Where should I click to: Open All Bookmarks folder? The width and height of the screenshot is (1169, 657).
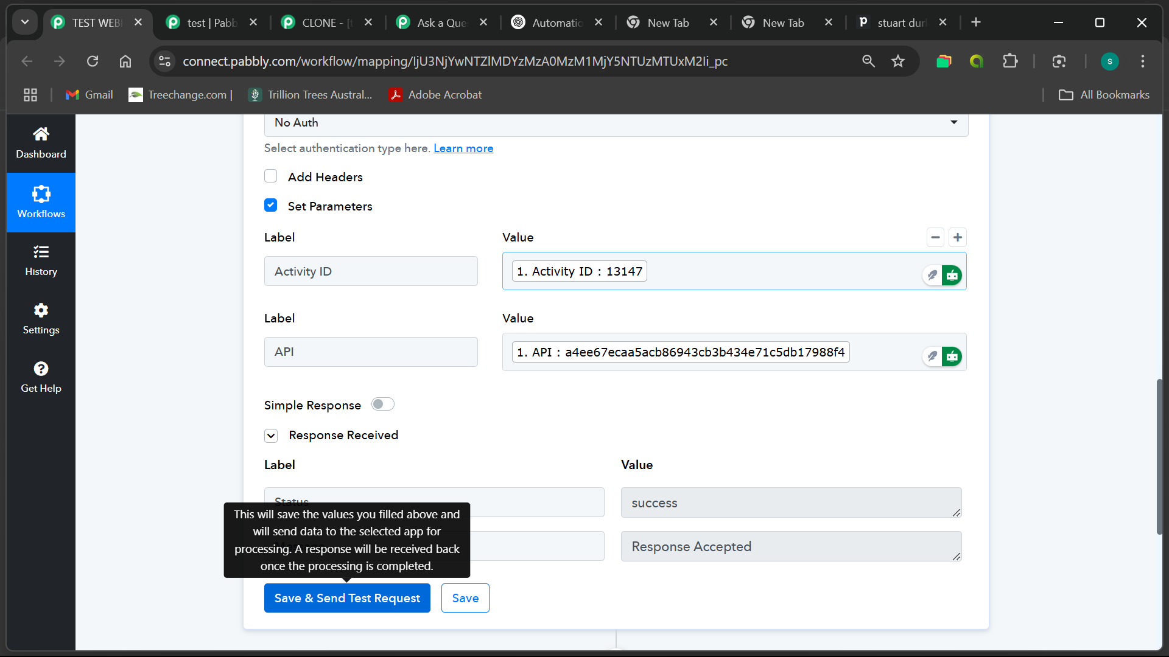click(1104, 95)
